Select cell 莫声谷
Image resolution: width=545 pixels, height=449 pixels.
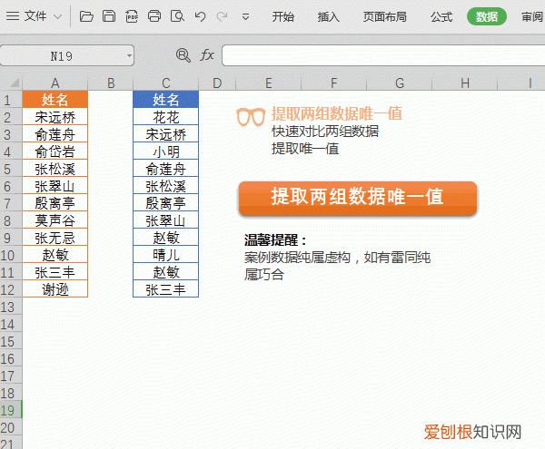point(54,220)
